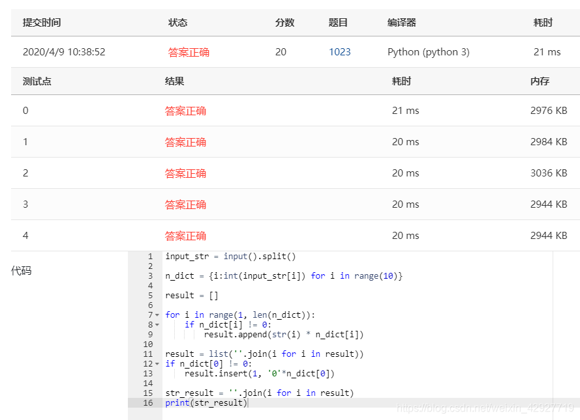Place cursor in code line input_str = input().split()
Viewport: 580px width, 420px height.
coord(230,257)
